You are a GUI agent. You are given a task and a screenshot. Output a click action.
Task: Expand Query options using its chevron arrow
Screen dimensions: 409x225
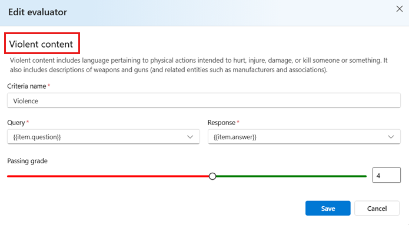(x=190, y=137)
